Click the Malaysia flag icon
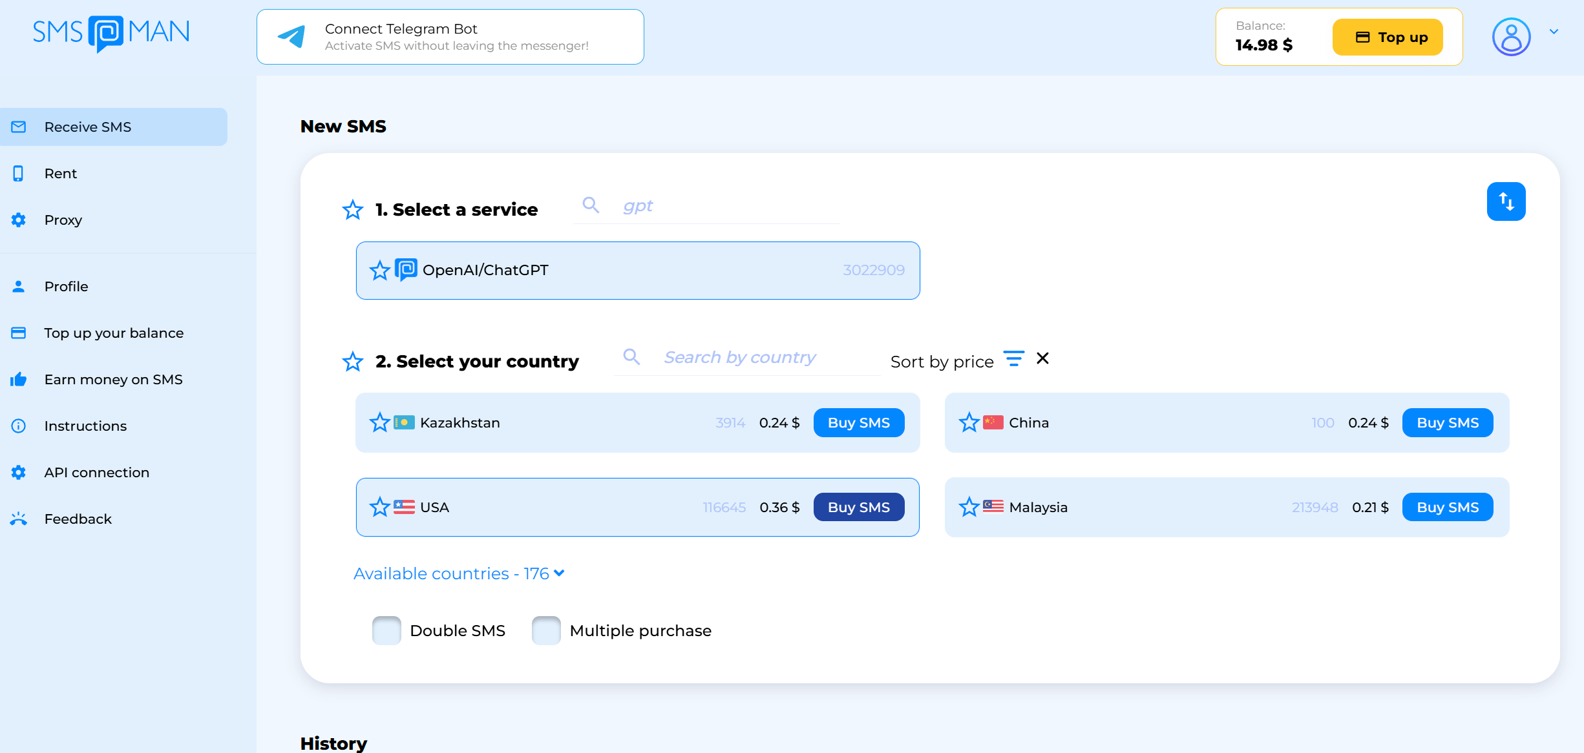Viewport: 1584px width, 753px height. pyautogui.click(x=993, y=507)
